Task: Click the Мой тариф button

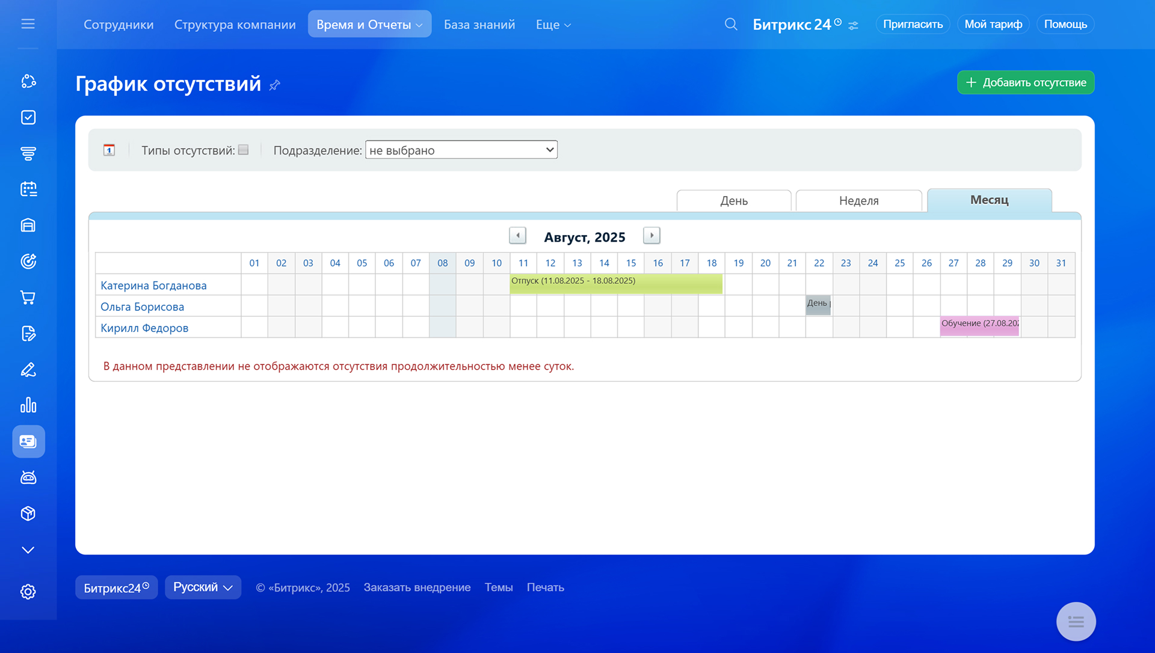Action: click(993, 24)
